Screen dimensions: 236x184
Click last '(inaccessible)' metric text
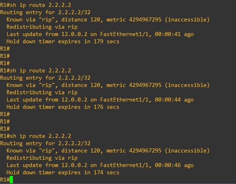(x=187, y=150)
